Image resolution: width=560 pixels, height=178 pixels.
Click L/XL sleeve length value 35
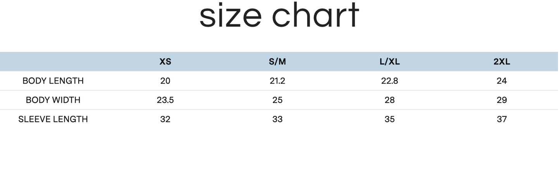pyautogui.click(x=389, y=119)
